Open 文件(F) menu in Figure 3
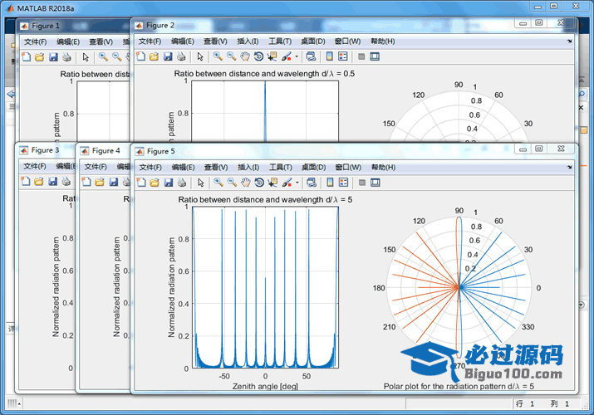The height and width of the screenshot is (415, 594). 34,167
